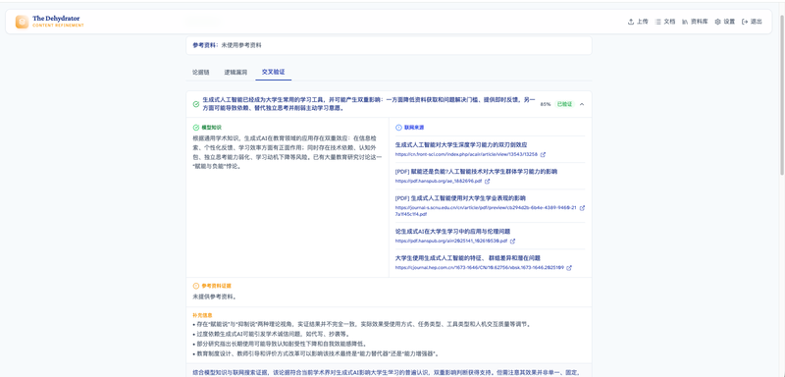785x377 pixels.
Task: Click the 参考资料证据 section icon
Action: coord(195,286)
